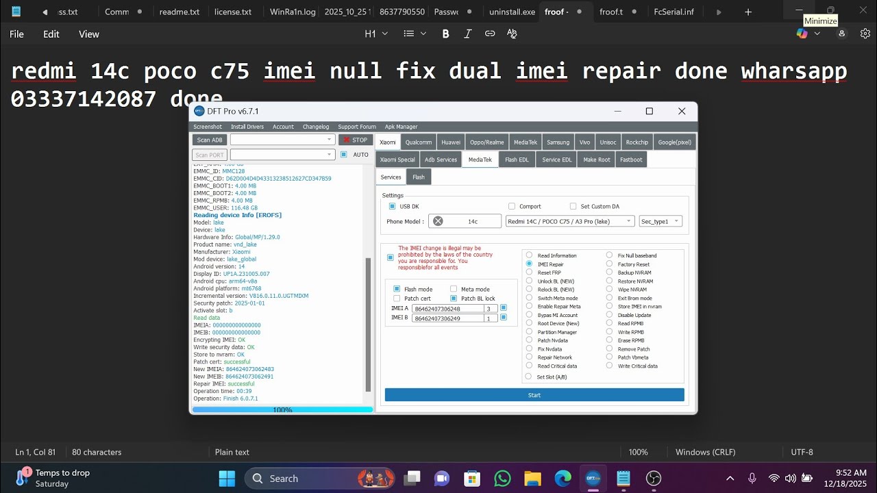
Task: Open the H1 heading dropdown in Notepad
Action: pos(376,34)
